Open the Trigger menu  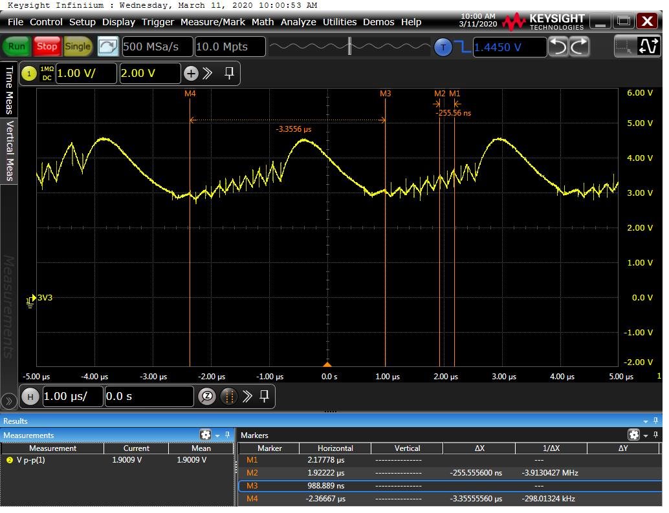158,22
